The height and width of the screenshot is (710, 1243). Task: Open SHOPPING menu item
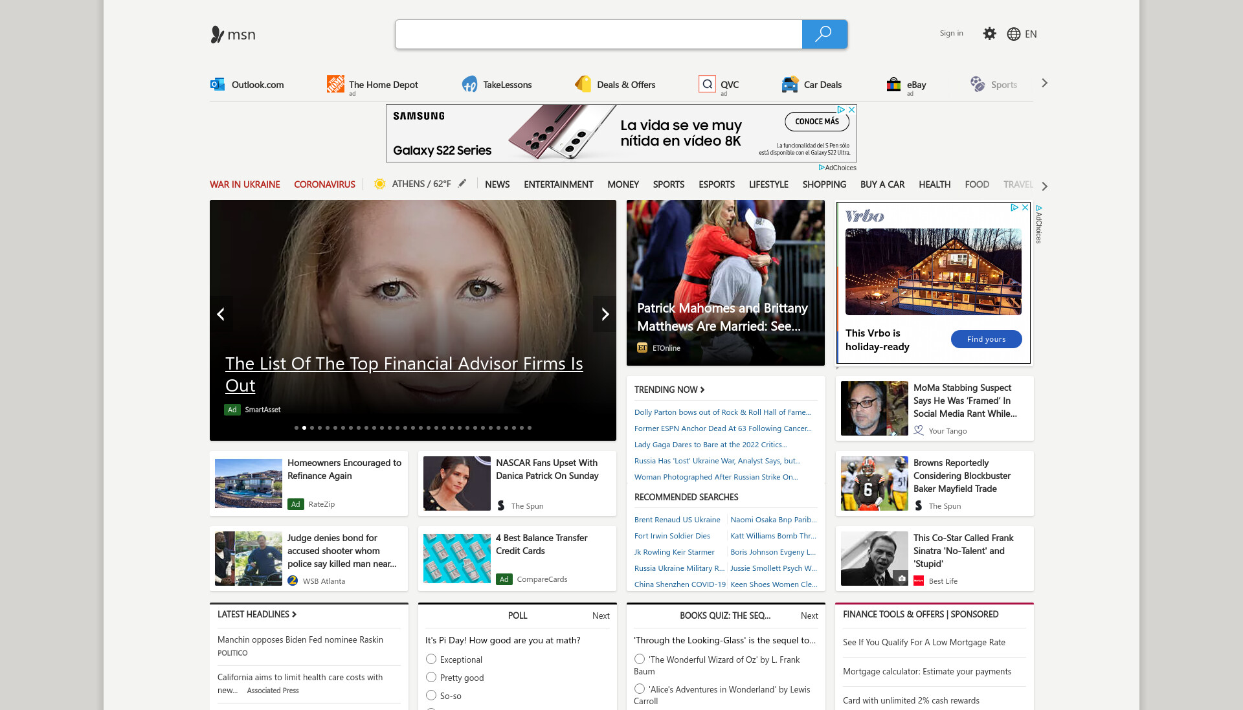824,184
